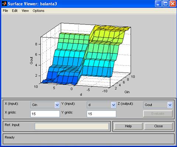Click the Y grids input field
This screenshot has width=177, height=147.
[x=101, y=114]
